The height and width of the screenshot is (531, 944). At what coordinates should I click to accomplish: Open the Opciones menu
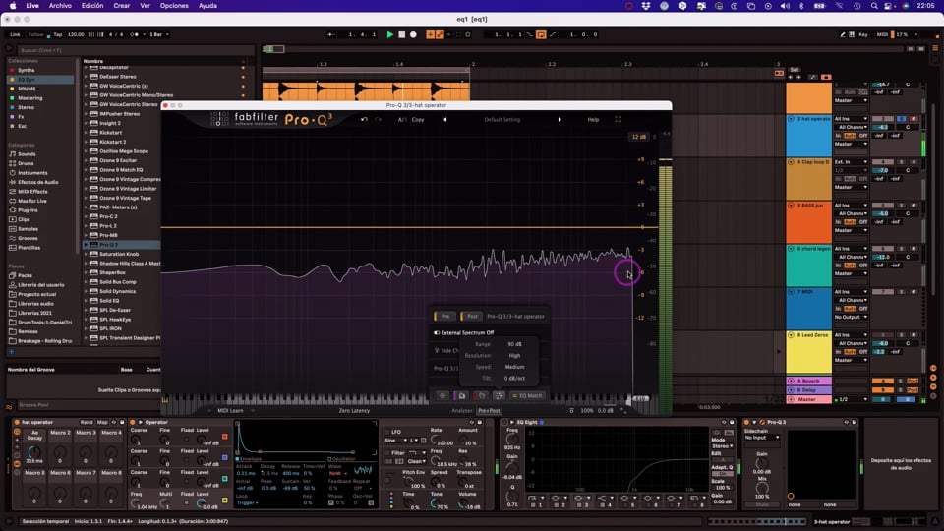[x=174, y=6]
